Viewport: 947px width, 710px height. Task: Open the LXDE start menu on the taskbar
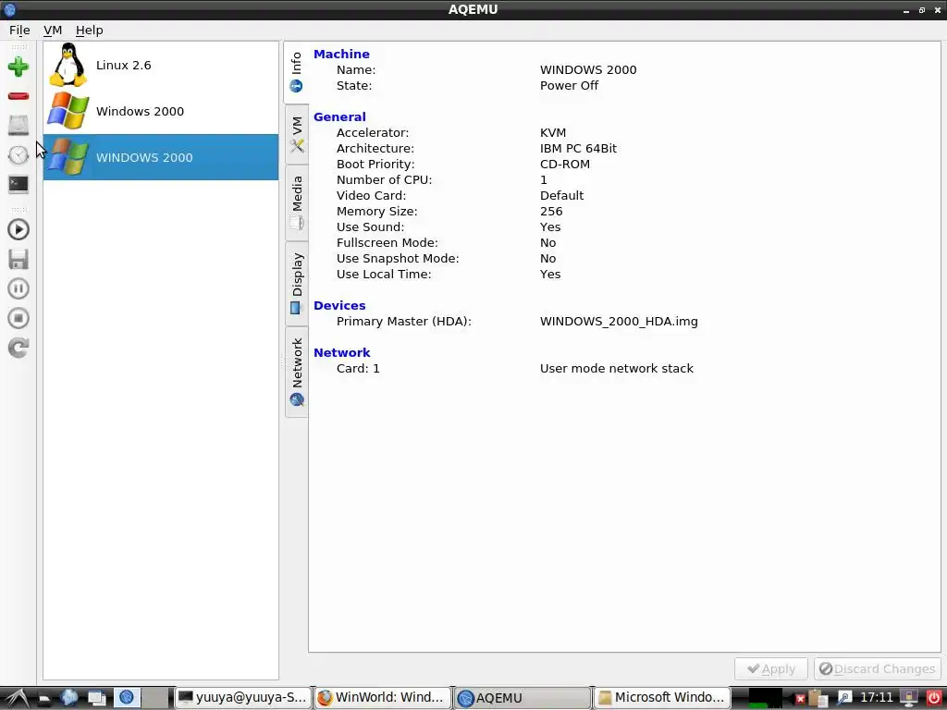point(16,698)
